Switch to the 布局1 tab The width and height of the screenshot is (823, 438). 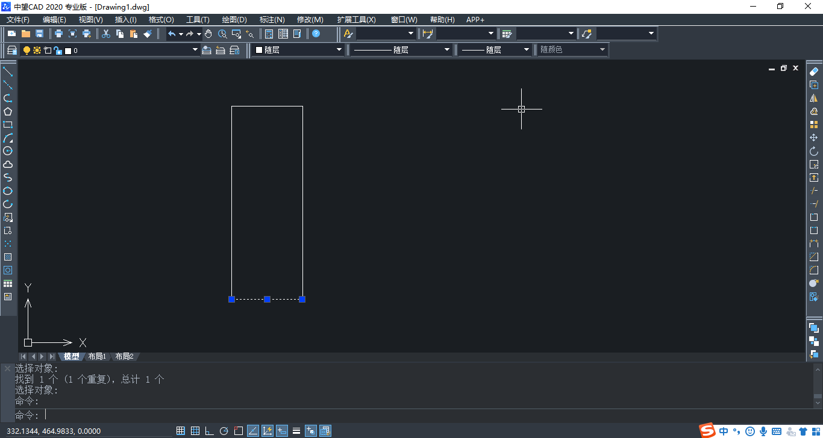97,356
